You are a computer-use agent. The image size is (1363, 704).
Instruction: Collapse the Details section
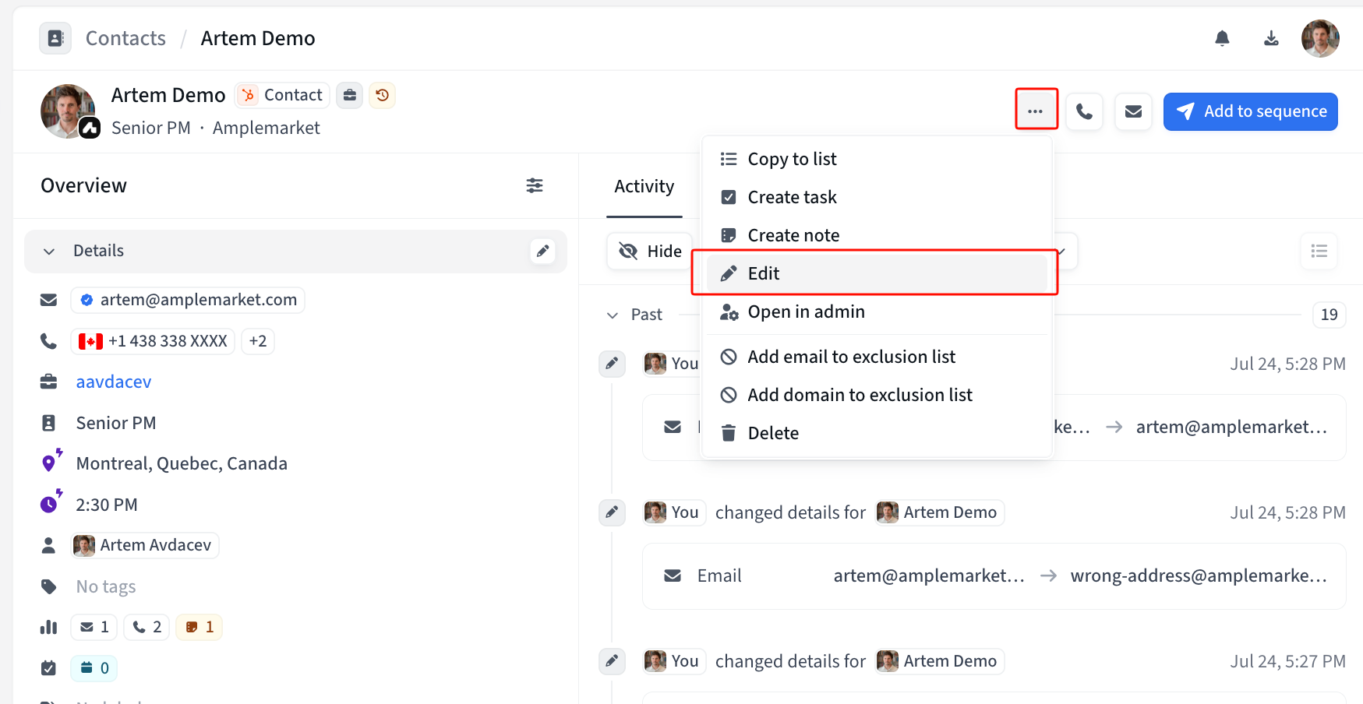coord(49,252)
